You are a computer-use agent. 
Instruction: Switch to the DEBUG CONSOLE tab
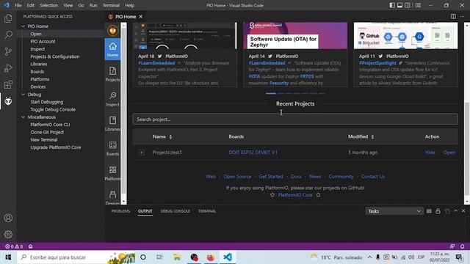175,211
